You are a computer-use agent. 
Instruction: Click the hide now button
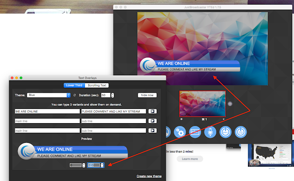click(147, 95)
